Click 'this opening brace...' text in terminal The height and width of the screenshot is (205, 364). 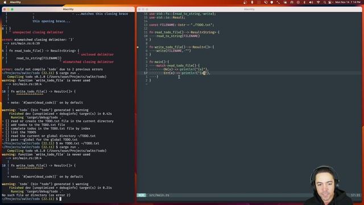tap(51, 21)
